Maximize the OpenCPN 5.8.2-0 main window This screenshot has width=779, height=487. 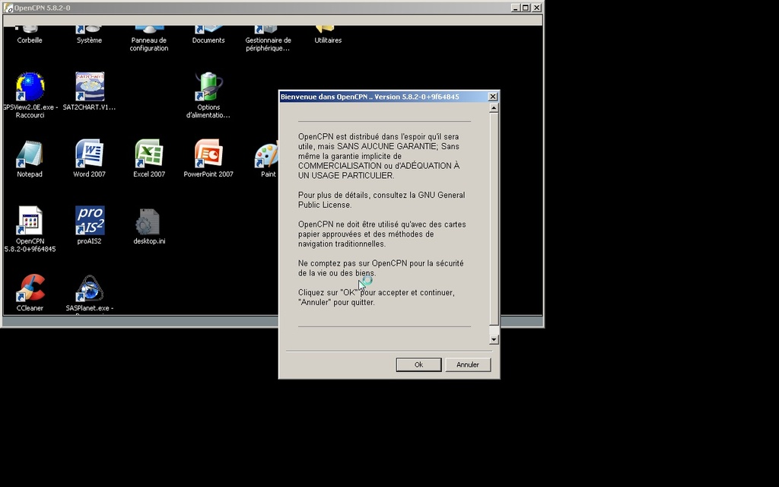526,8
